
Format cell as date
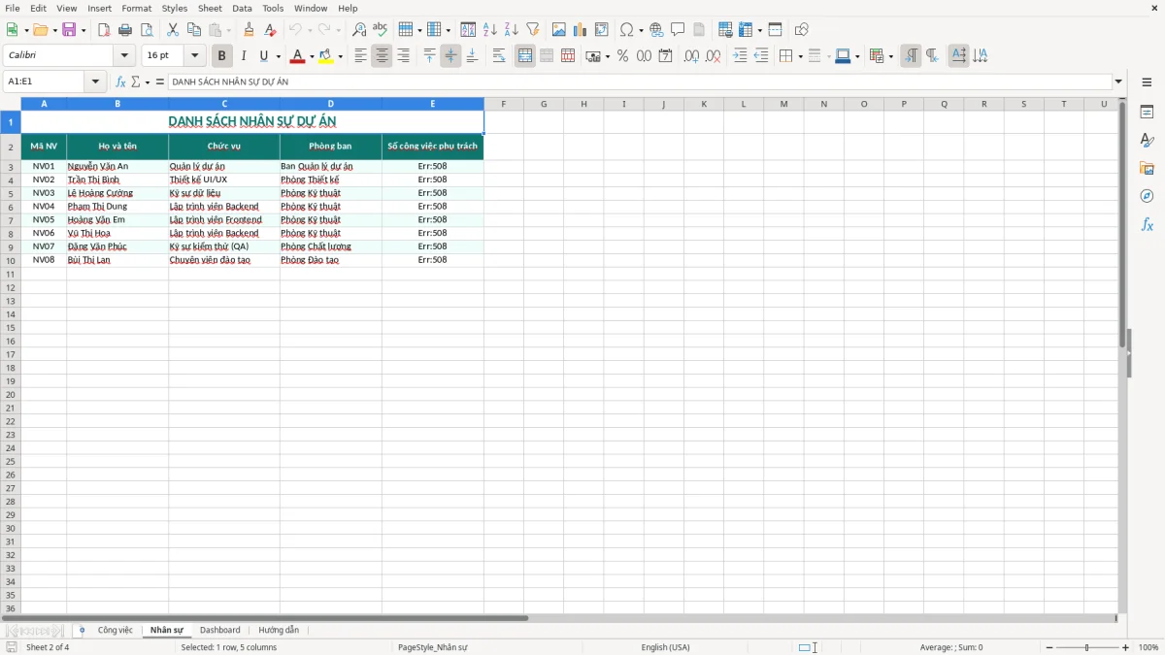pos(665,56)
